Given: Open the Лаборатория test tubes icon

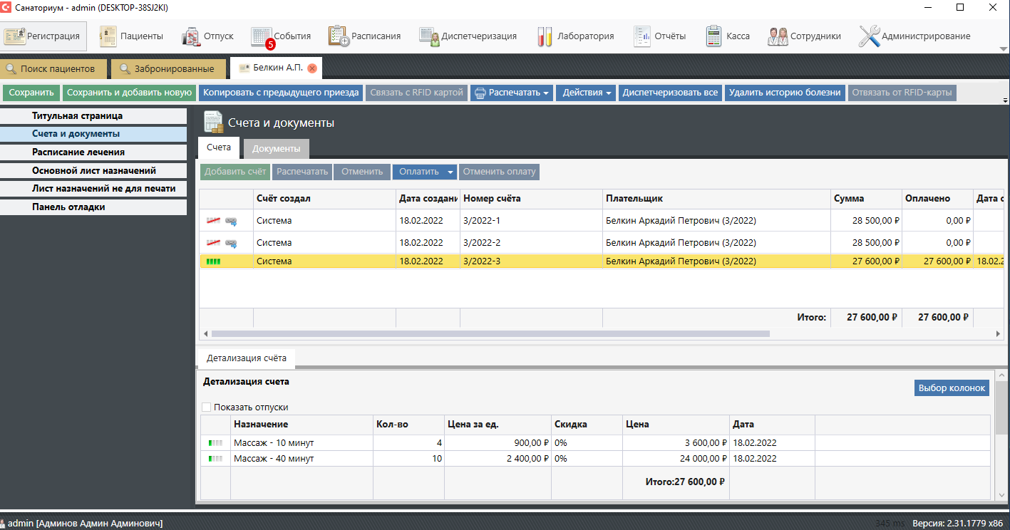Looking at the screenshot, I should [x=545, y=36].
